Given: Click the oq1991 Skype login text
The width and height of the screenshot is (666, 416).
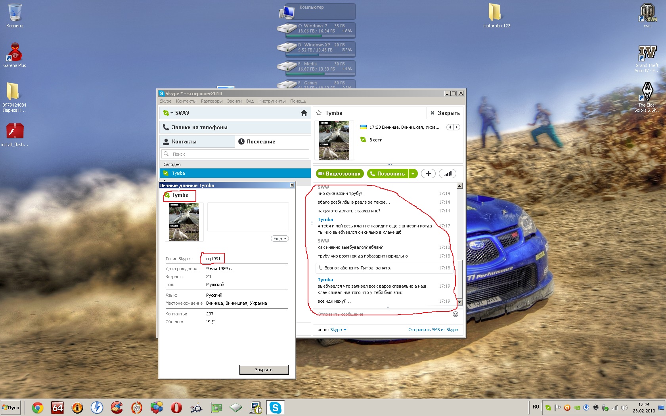Looking at the screenshot, I should click(x=213, y=259).
